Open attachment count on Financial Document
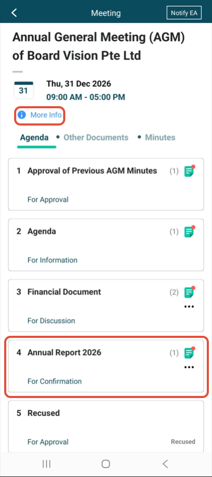Image resolution: width=212 pixels, height=477 pixels. (x=174, y=293)
